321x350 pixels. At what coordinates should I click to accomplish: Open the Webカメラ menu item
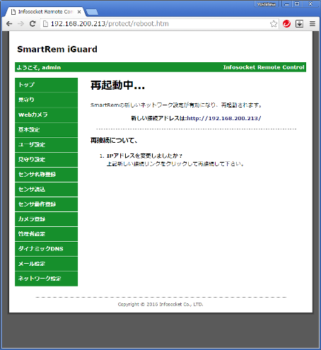[46, 115]
